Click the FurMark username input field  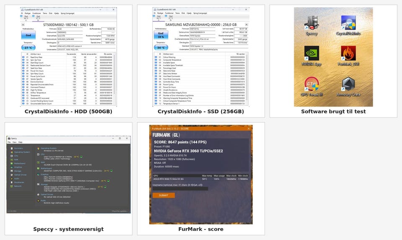(x=180, y=189)
